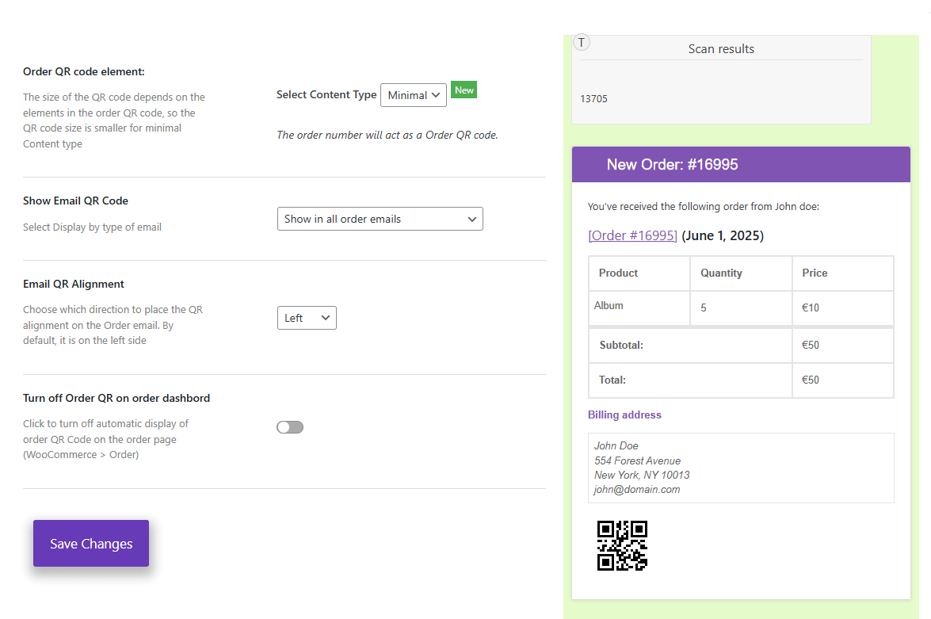Expand the Show in all order emails dropdown
The width and height of the screenshot is (931, 619).
(380, 219)
